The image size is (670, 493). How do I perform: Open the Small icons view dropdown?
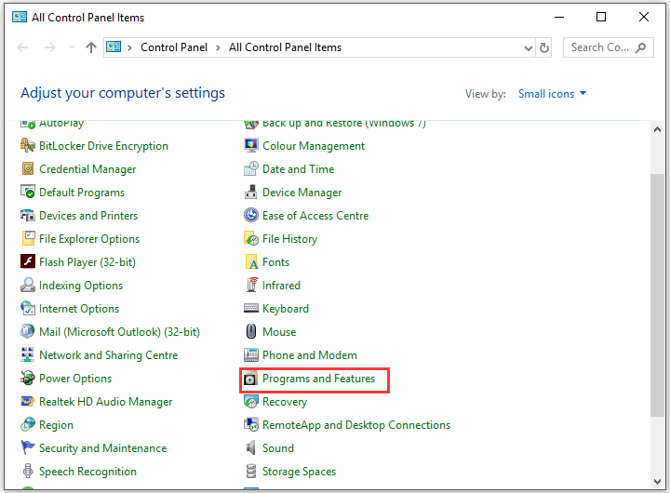tap(552, 94)
